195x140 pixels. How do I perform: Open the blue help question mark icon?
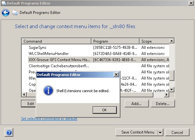[9, 133]
